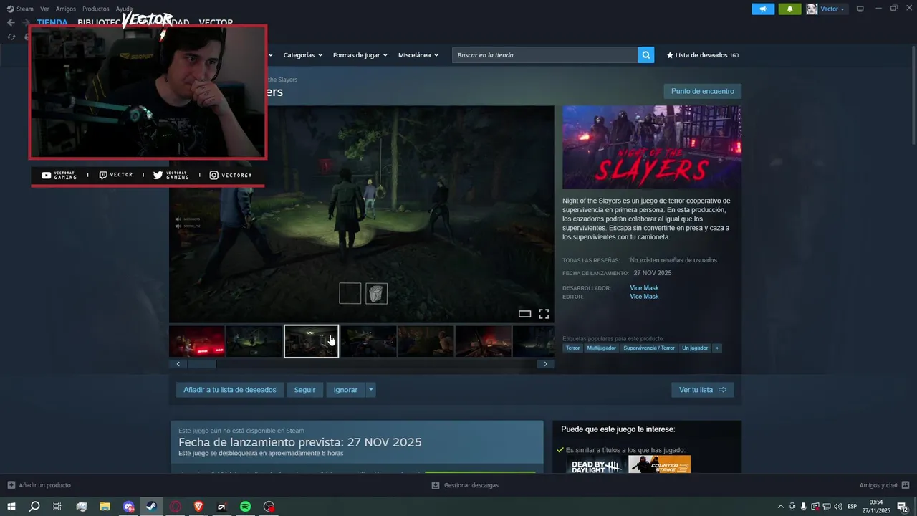Open Ver tu lista
This screenshot has width=917, height=516.
[x=703, y=390]
